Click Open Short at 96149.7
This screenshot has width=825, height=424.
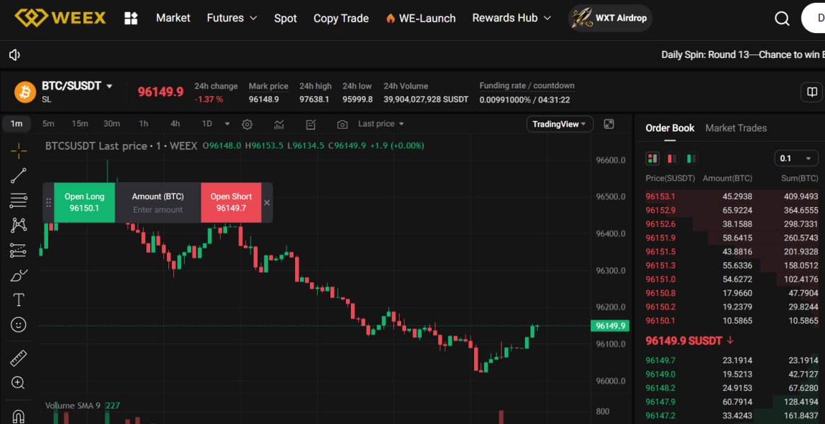point(231,203)
